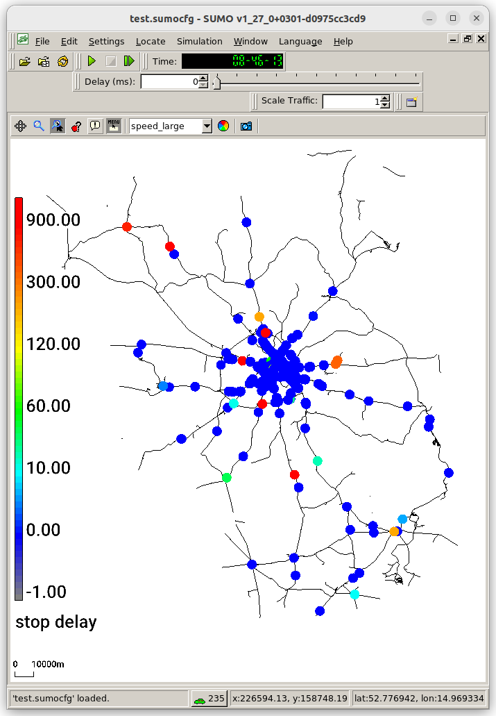Open the Locate menu
The image size is (496, 716).
[x=151, y=41]
